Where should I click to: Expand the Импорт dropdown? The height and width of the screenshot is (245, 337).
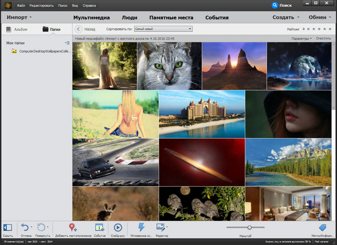point(20,17)
